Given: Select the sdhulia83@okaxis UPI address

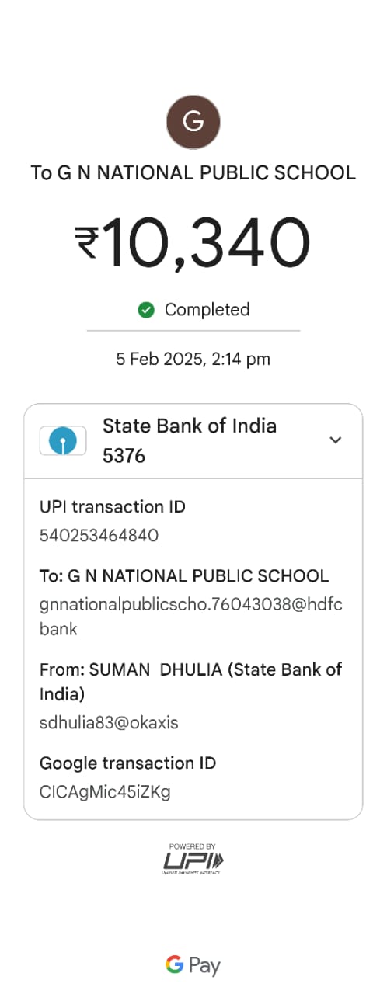Looking at the screenshot, I should pyautogui.click(x=109, y=723).
